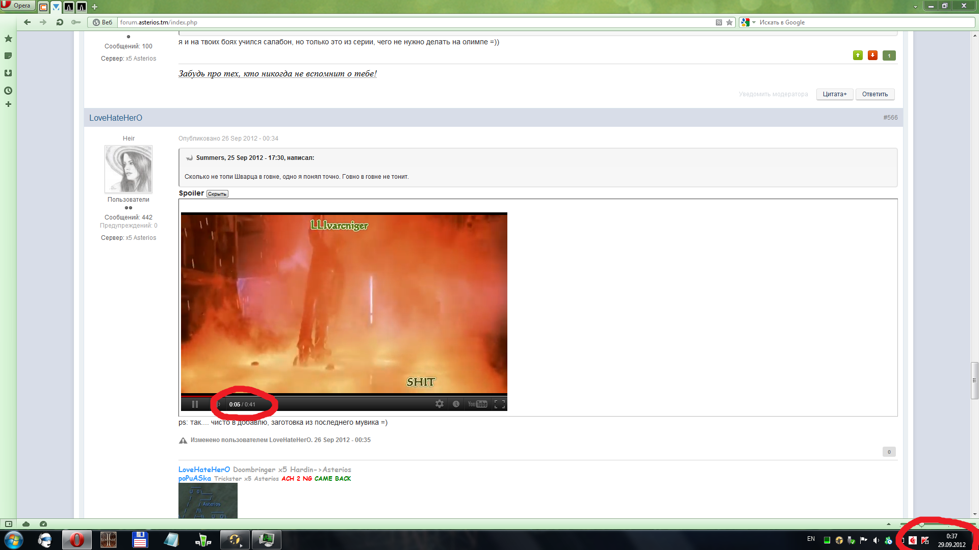Open the quoted Summers post via arrow icon
Screen dimensions: 979x550
(190, 158)
